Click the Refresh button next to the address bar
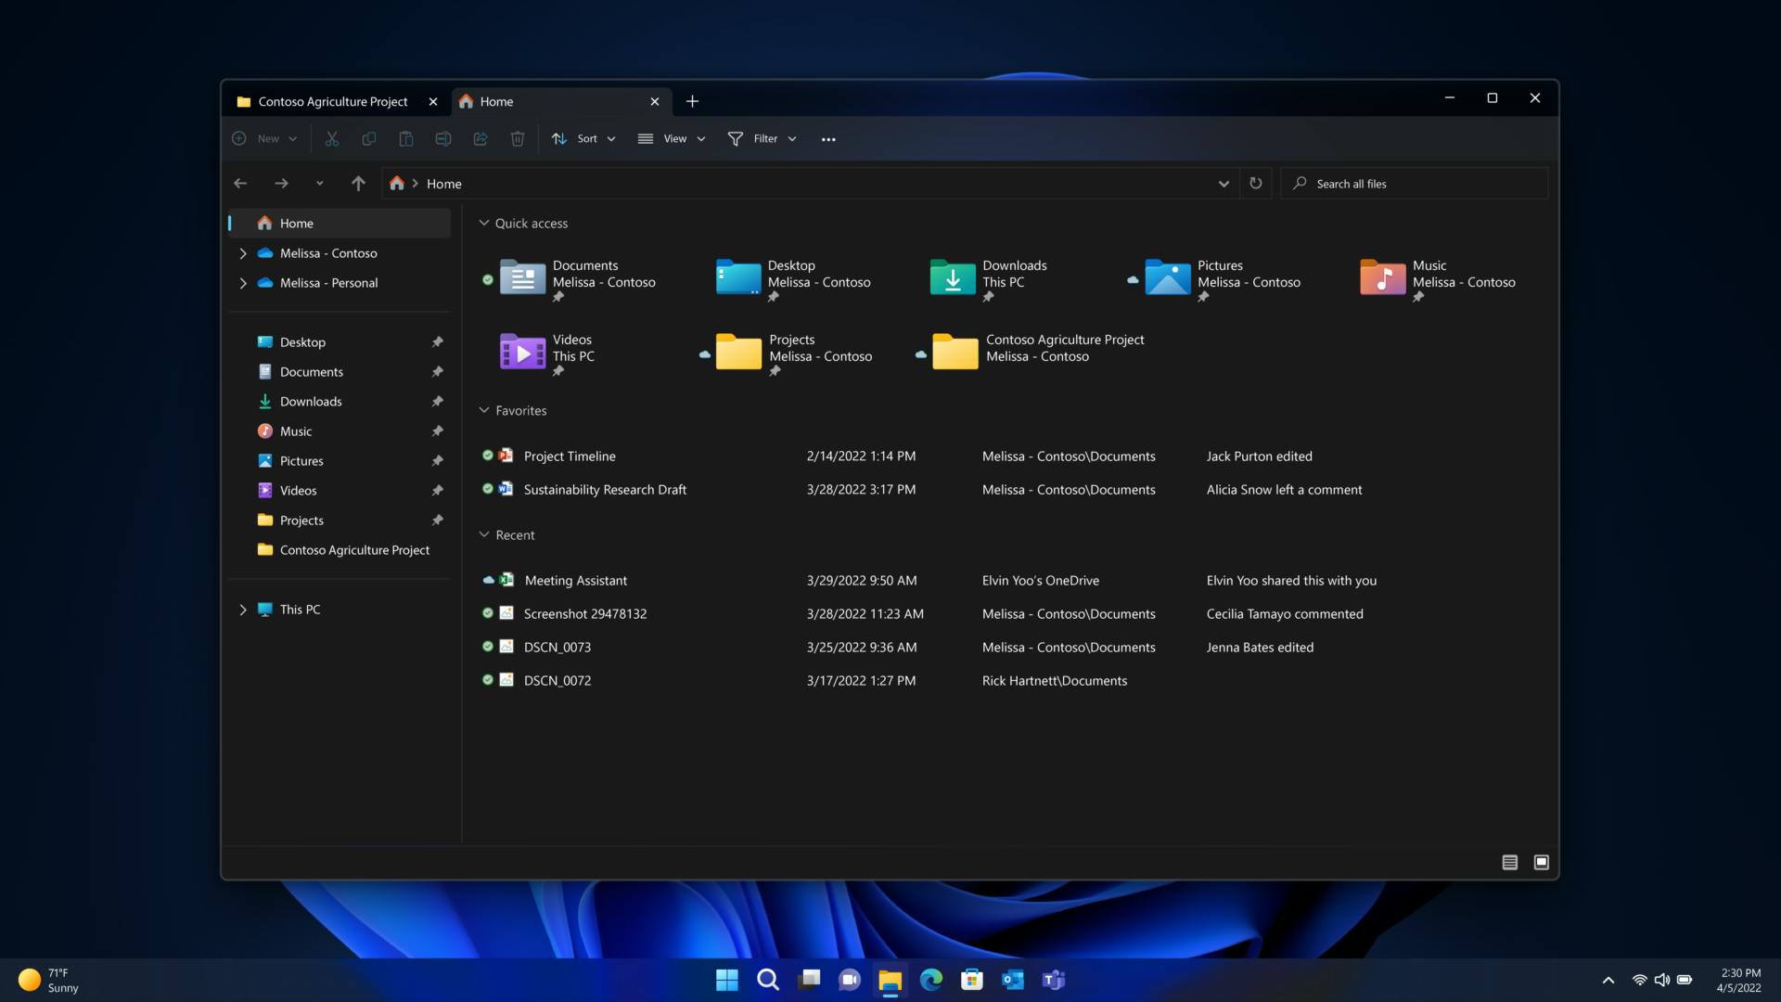 point(1255,184)
